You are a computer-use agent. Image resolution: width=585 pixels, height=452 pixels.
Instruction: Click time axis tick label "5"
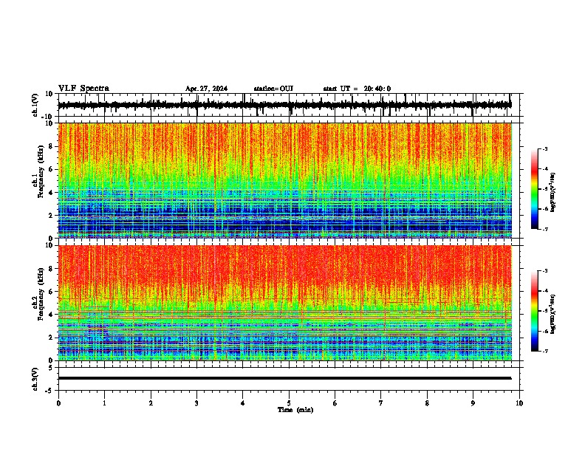[289, 403]
